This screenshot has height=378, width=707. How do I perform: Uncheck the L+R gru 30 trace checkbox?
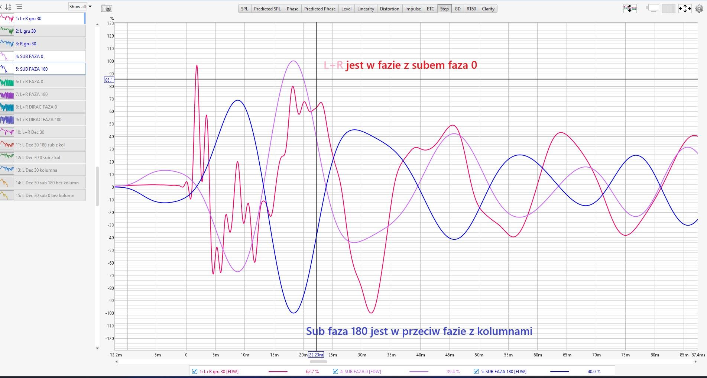click(x=194, y=371)
